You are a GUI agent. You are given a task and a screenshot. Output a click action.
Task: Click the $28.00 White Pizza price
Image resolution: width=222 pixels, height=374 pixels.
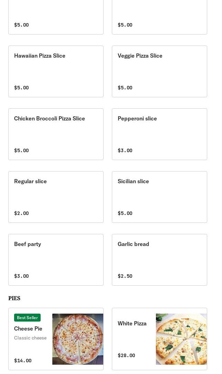126,355
